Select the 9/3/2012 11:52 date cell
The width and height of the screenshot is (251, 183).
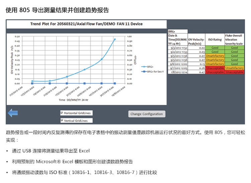pyautogui.click(x=177, y=48)
